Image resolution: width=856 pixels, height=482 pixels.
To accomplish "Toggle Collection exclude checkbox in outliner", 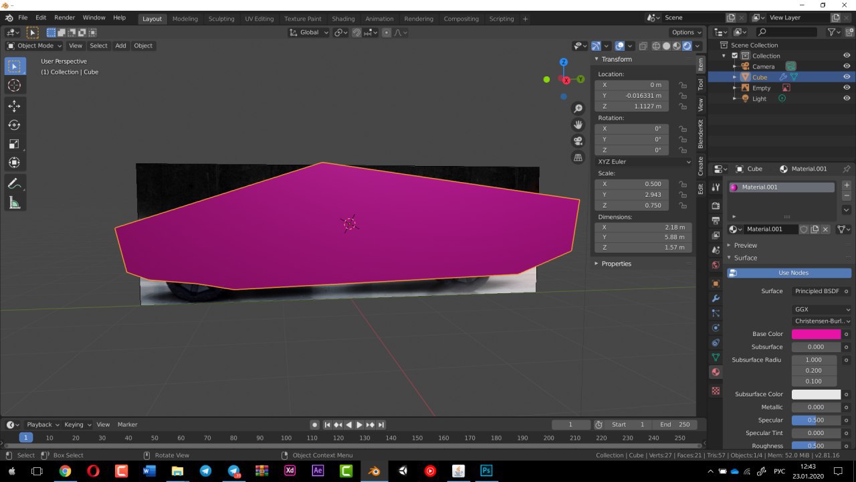I will point(735,56).
